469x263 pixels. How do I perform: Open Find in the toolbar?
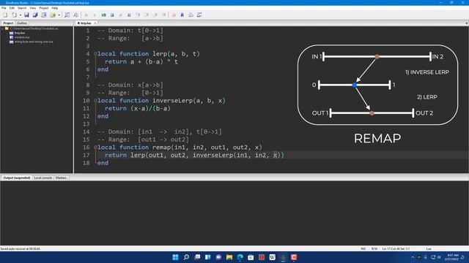pos(67,15)
